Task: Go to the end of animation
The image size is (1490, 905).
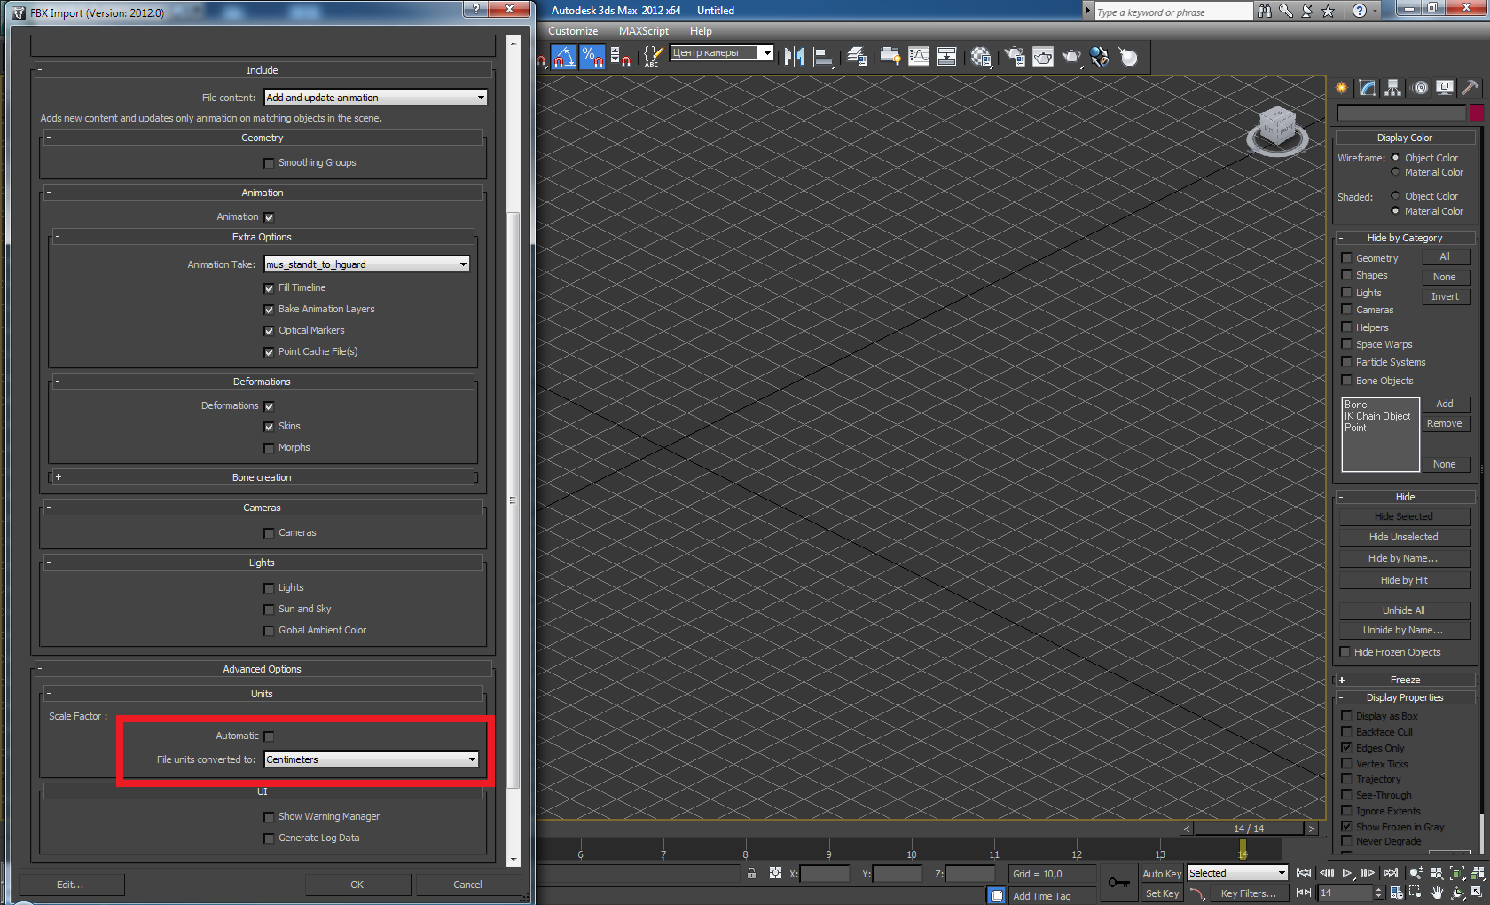Action: [1391, 873]
